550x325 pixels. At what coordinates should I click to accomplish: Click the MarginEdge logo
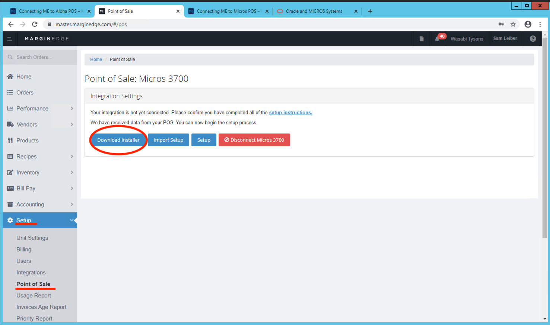[47, 39]
